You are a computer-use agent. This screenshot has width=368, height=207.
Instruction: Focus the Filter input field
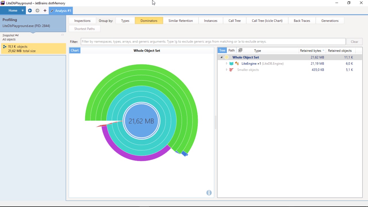[213, 41]
